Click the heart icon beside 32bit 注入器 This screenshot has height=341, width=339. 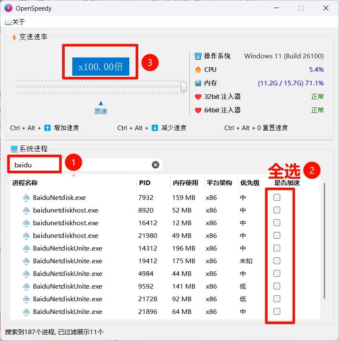[197, 96]
